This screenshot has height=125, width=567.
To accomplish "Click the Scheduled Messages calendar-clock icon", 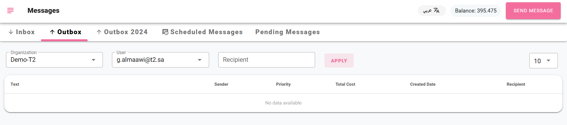I will tap(165, 32).
